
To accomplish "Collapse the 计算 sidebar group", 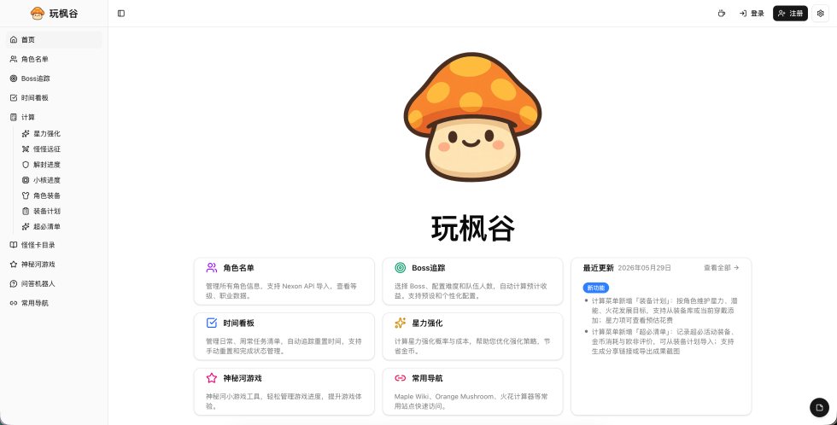I will point(53,117).
